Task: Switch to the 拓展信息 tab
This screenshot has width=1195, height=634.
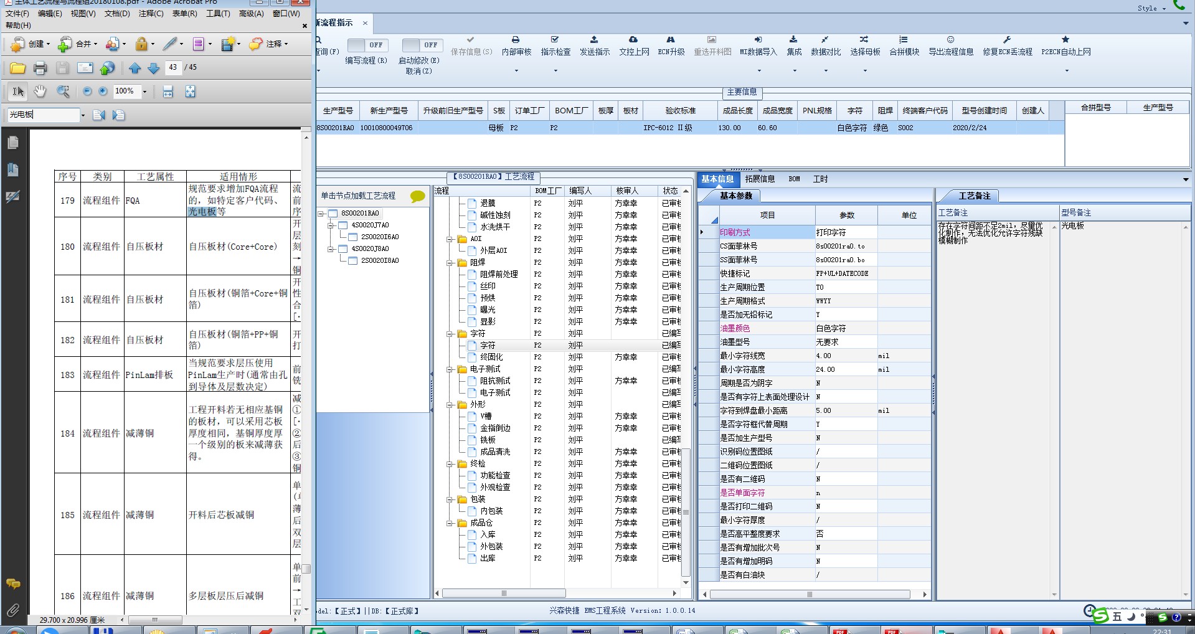Action: point(760,179)
